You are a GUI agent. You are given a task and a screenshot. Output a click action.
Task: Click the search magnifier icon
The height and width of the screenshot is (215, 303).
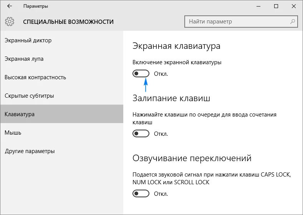tap(293, 22)
